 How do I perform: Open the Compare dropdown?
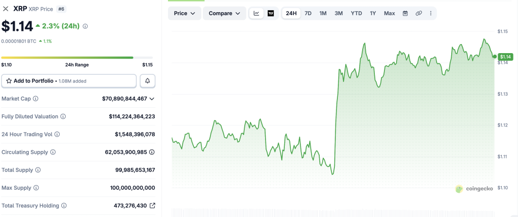[x=224, y=13]
